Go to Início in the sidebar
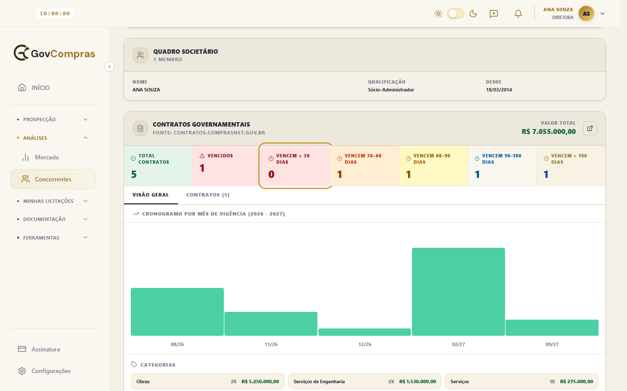The height and width of the screenshot is (391, 627). click(x=53, y=88)
